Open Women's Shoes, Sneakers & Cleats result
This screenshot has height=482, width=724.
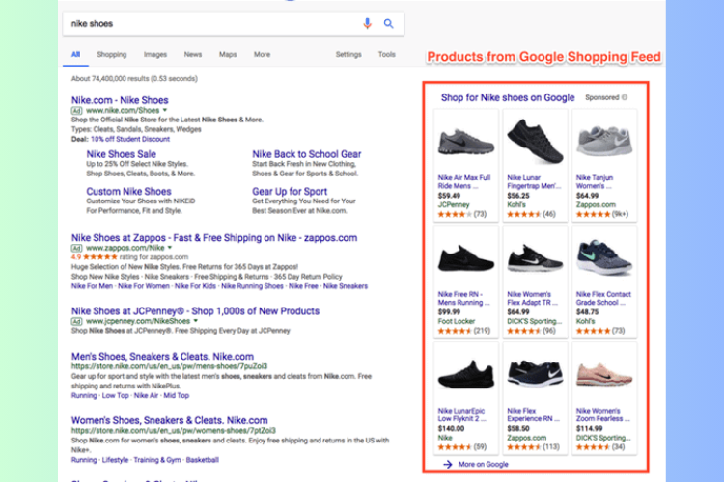coord(170,420)
